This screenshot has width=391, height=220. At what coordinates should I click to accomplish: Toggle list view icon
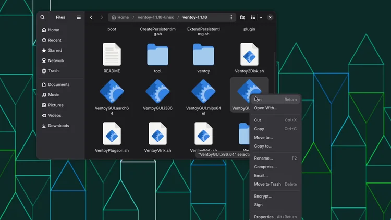(253, 17)
